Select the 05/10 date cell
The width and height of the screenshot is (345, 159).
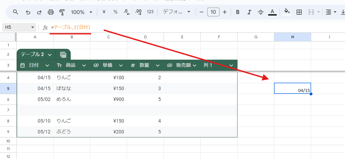coord(35,121)
